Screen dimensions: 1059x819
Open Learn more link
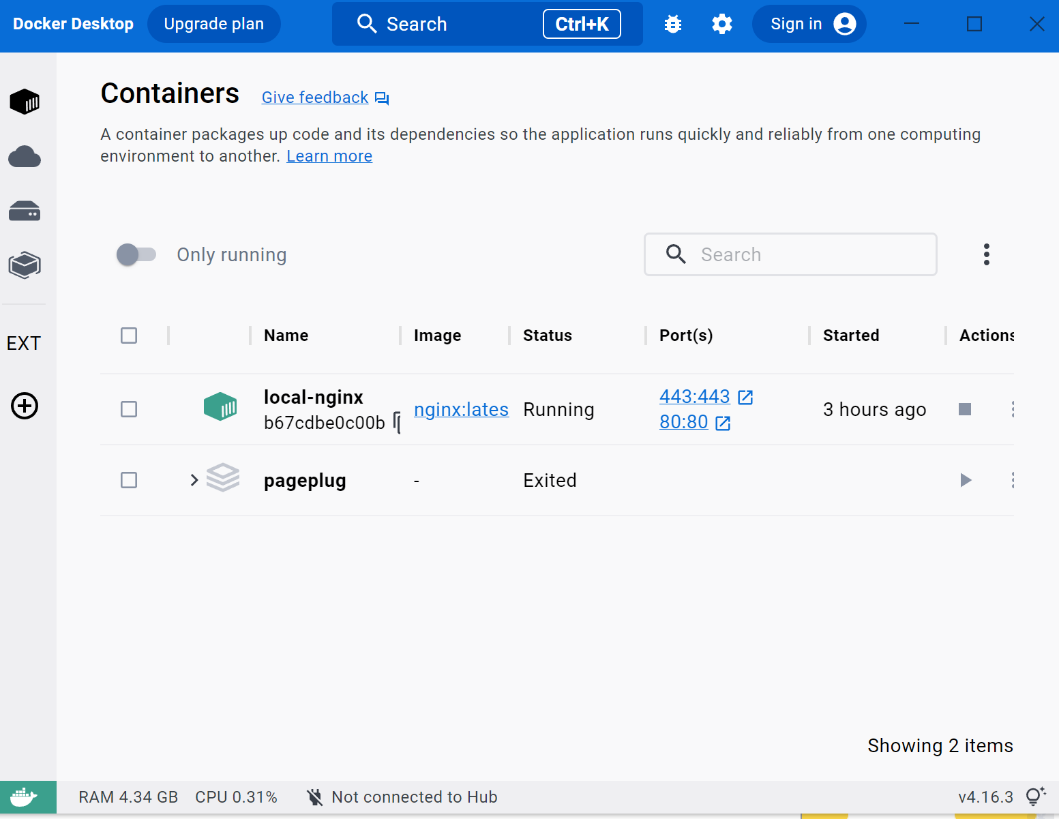click(x=329, y=156)
